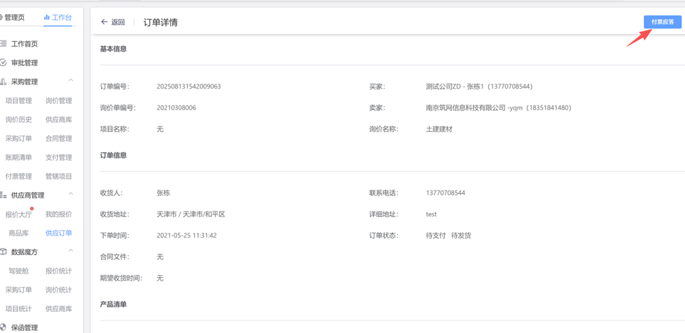Click the blue 付票应答 button
685x333 pixels.
coord(662,22)
